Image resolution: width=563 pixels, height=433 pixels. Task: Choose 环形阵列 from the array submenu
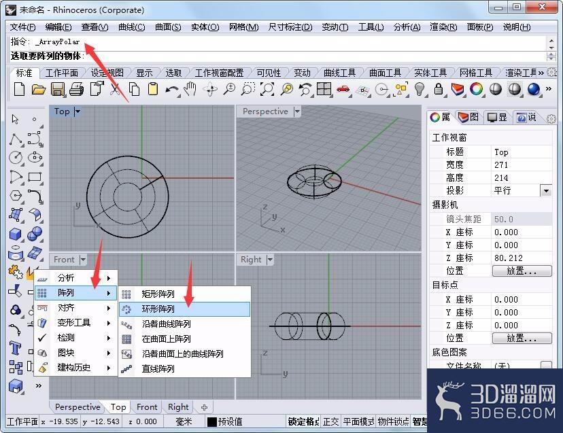(184, 309)
